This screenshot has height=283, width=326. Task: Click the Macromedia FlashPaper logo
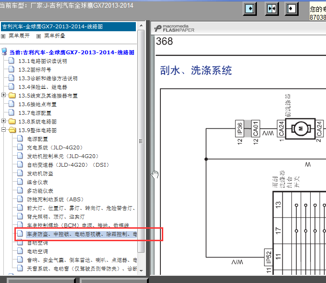(x=174, y=28)
